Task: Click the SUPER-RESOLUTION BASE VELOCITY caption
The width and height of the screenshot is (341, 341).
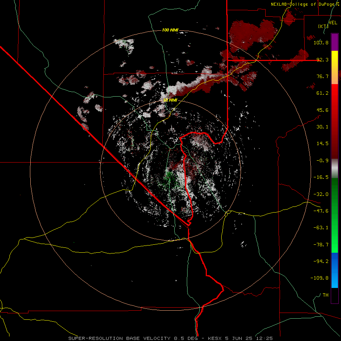Action: click(120, 338)
